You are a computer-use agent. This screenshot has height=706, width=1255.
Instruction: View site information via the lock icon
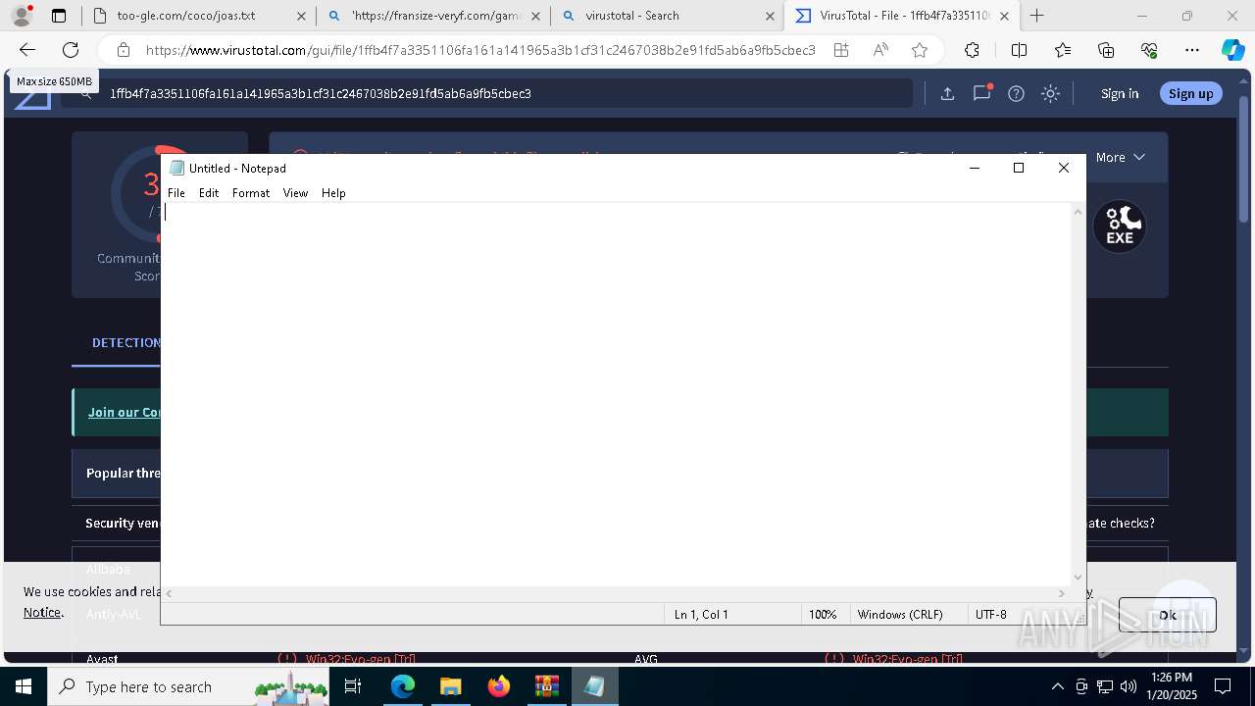(123, 50)
